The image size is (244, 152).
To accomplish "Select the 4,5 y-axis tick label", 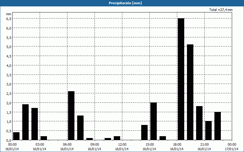I will click(x=9, y=56).
